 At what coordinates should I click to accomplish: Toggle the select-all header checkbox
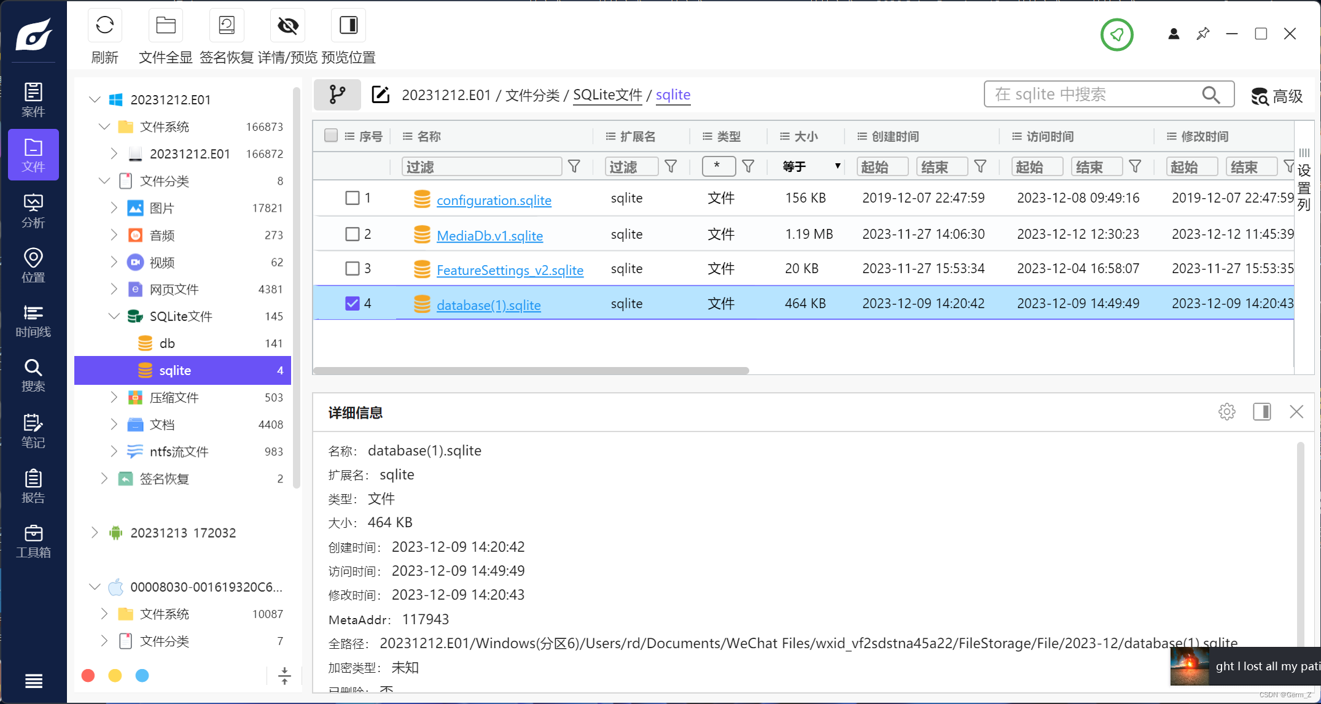point(331,136)
